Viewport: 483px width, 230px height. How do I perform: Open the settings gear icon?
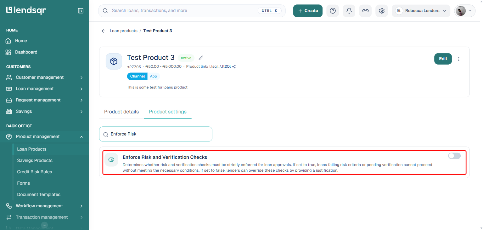382,11
